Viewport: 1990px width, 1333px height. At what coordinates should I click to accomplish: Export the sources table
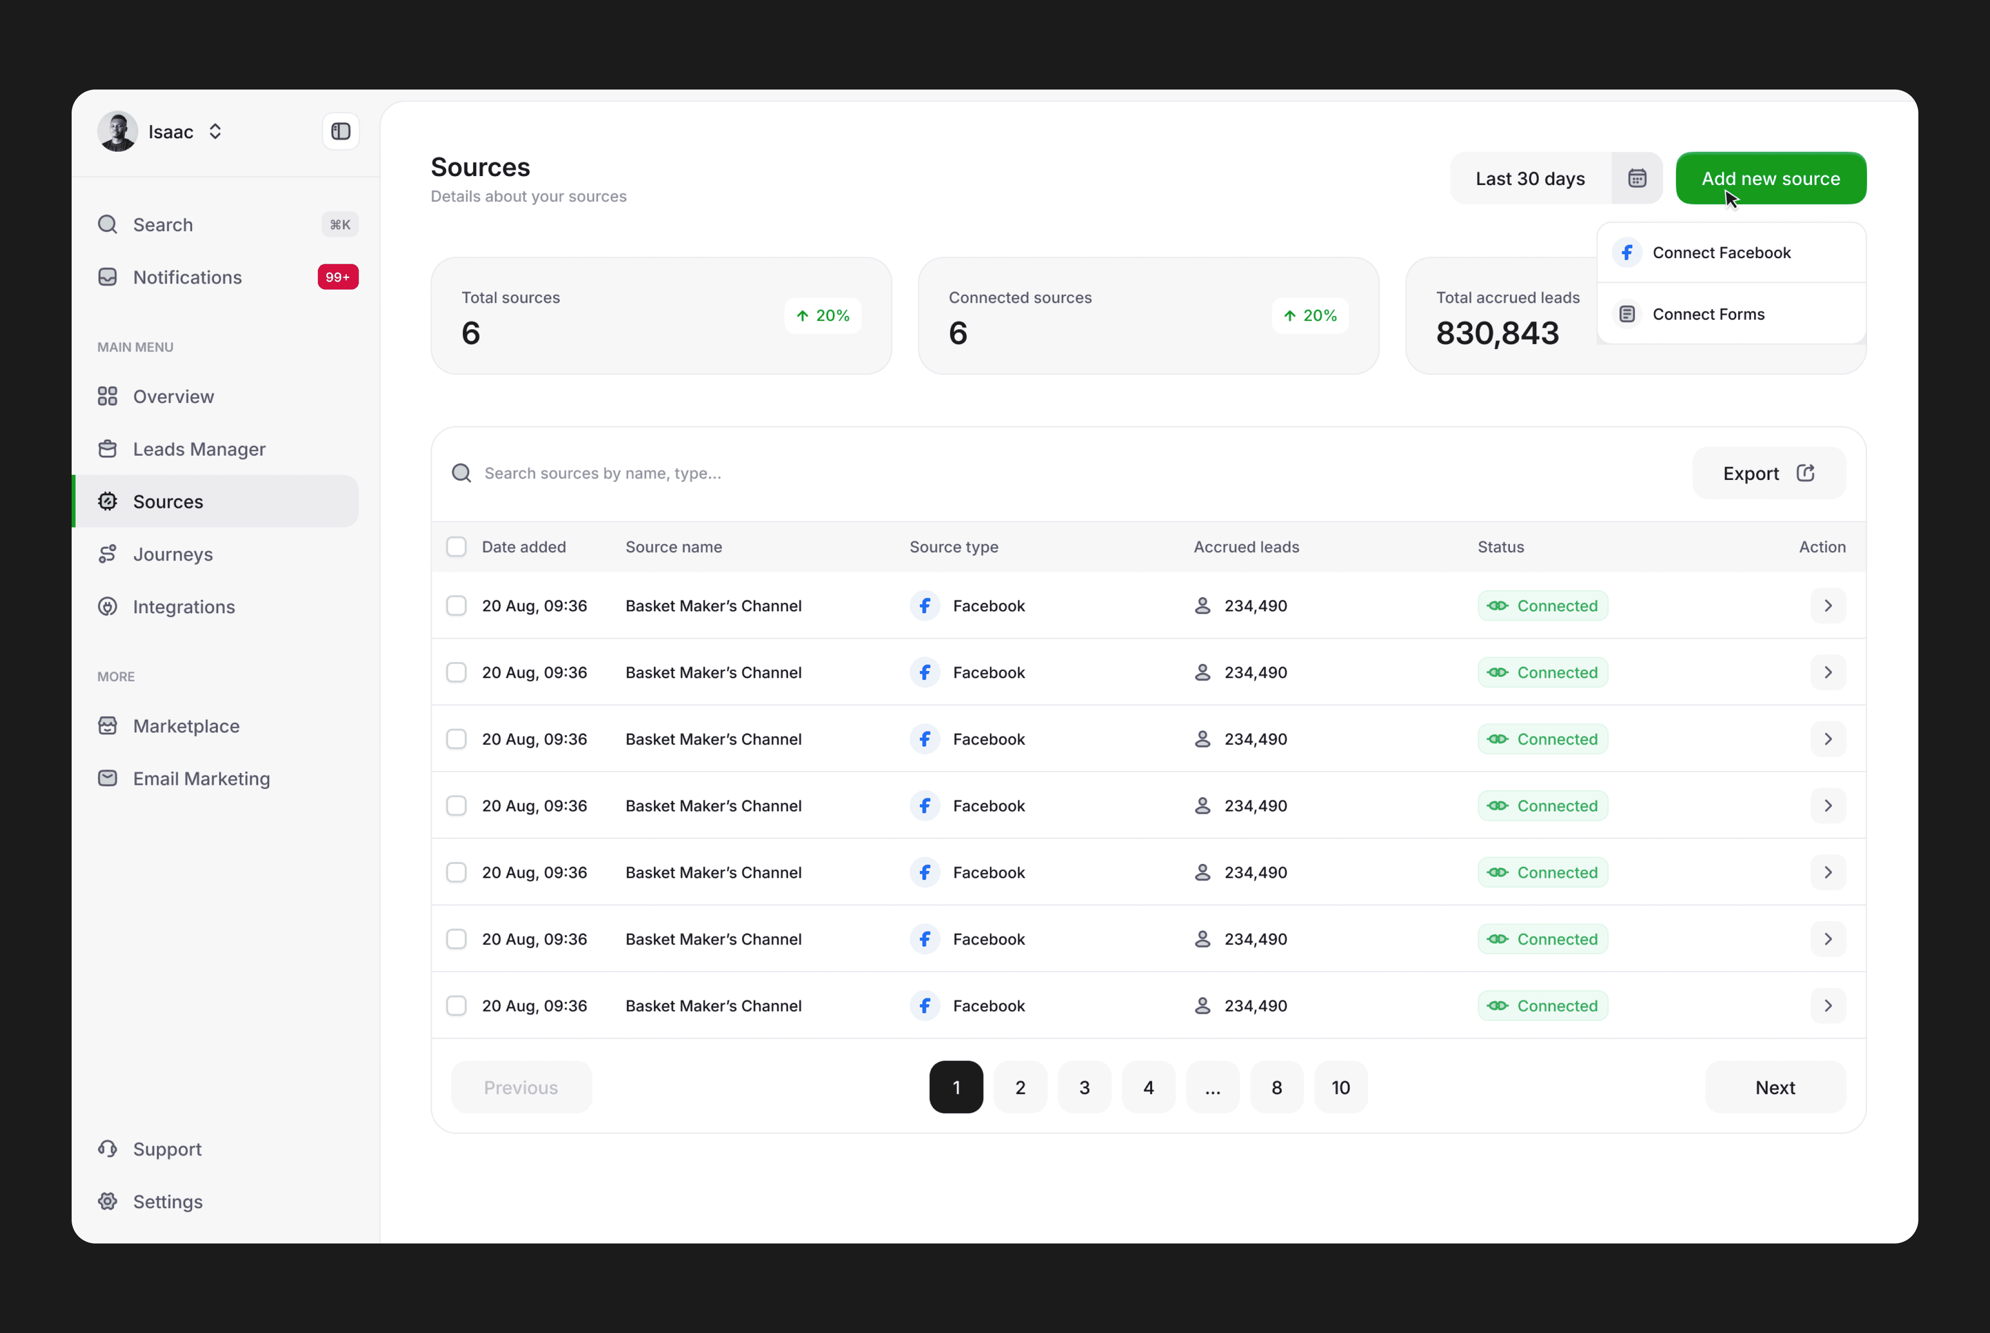[1769, 474]
